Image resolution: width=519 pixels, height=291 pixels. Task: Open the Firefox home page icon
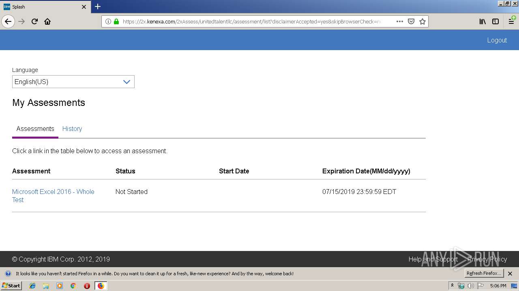coord(47,21)
